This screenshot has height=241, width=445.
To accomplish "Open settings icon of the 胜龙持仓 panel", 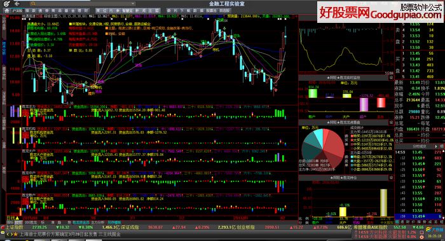I will [x=391, y=177].
